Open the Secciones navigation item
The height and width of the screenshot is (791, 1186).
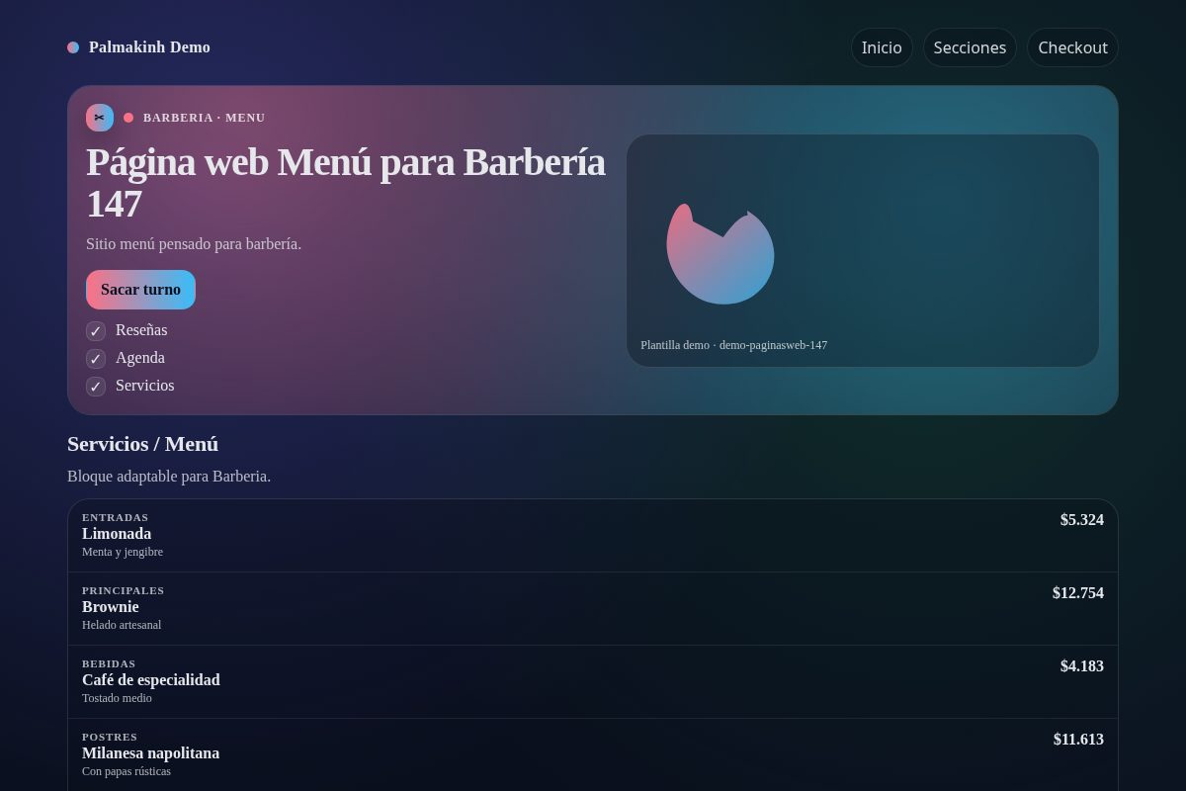point(970,46)
